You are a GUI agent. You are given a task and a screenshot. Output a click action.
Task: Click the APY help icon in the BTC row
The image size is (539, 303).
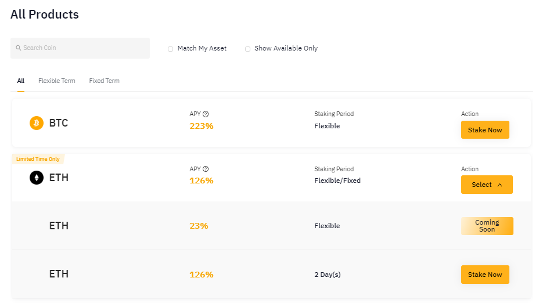click(206, 114)
